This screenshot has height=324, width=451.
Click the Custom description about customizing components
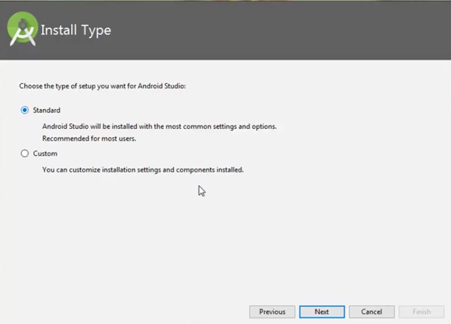pyautogui.click(x=143, y=170)
